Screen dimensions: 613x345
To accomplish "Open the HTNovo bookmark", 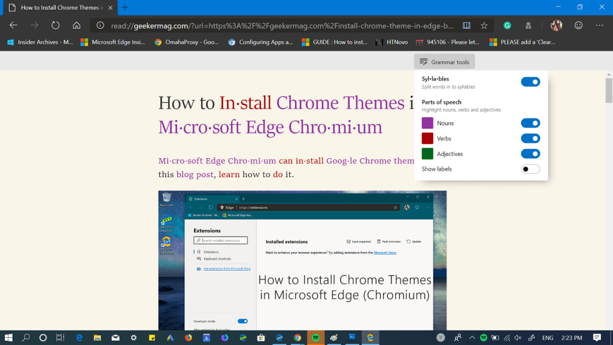I will point(392,42).
